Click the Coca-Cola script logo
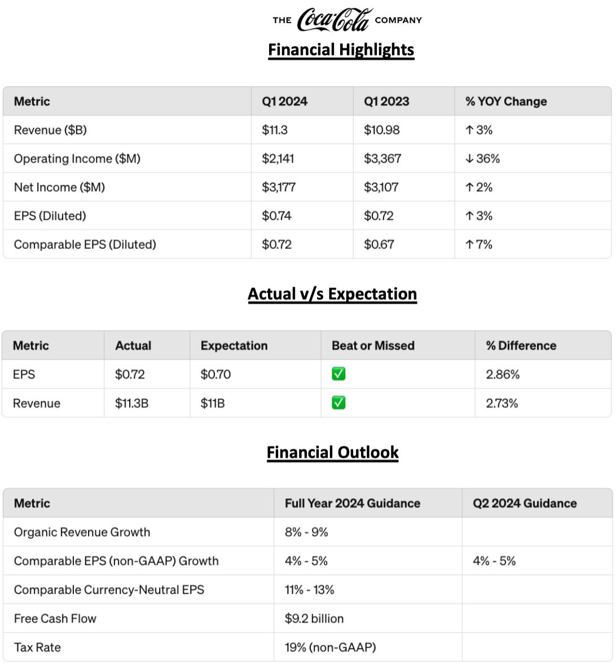Viewport: 616px width, 666px height. tap(335, 20)
